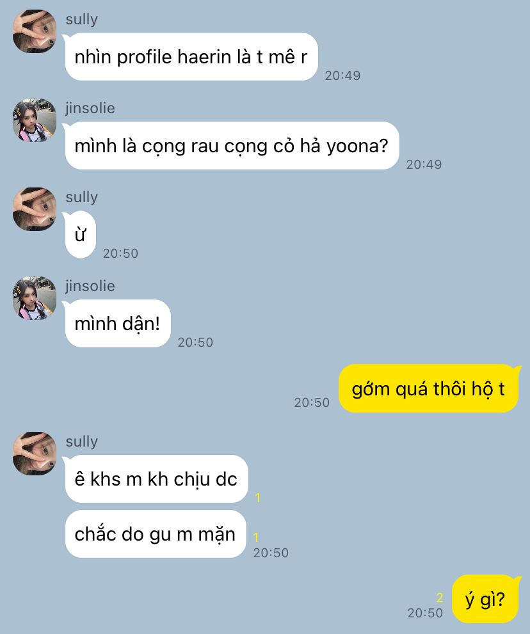Image resolution: width=530 pixels, height=634 pixels.
Task: Open sully's avatar near 'ê khs m kh chịu dc'
Action: [x=35, y=453]
